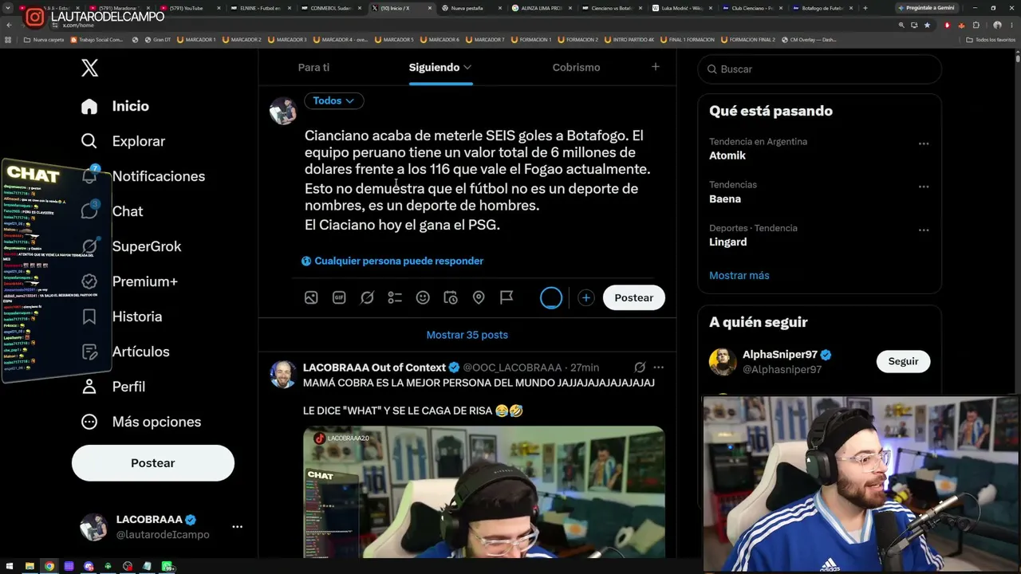This screenshot has height=574, width=1021.
Task: Open the MARCADOR 1 bookmark
Action: (x=196, y=39)
